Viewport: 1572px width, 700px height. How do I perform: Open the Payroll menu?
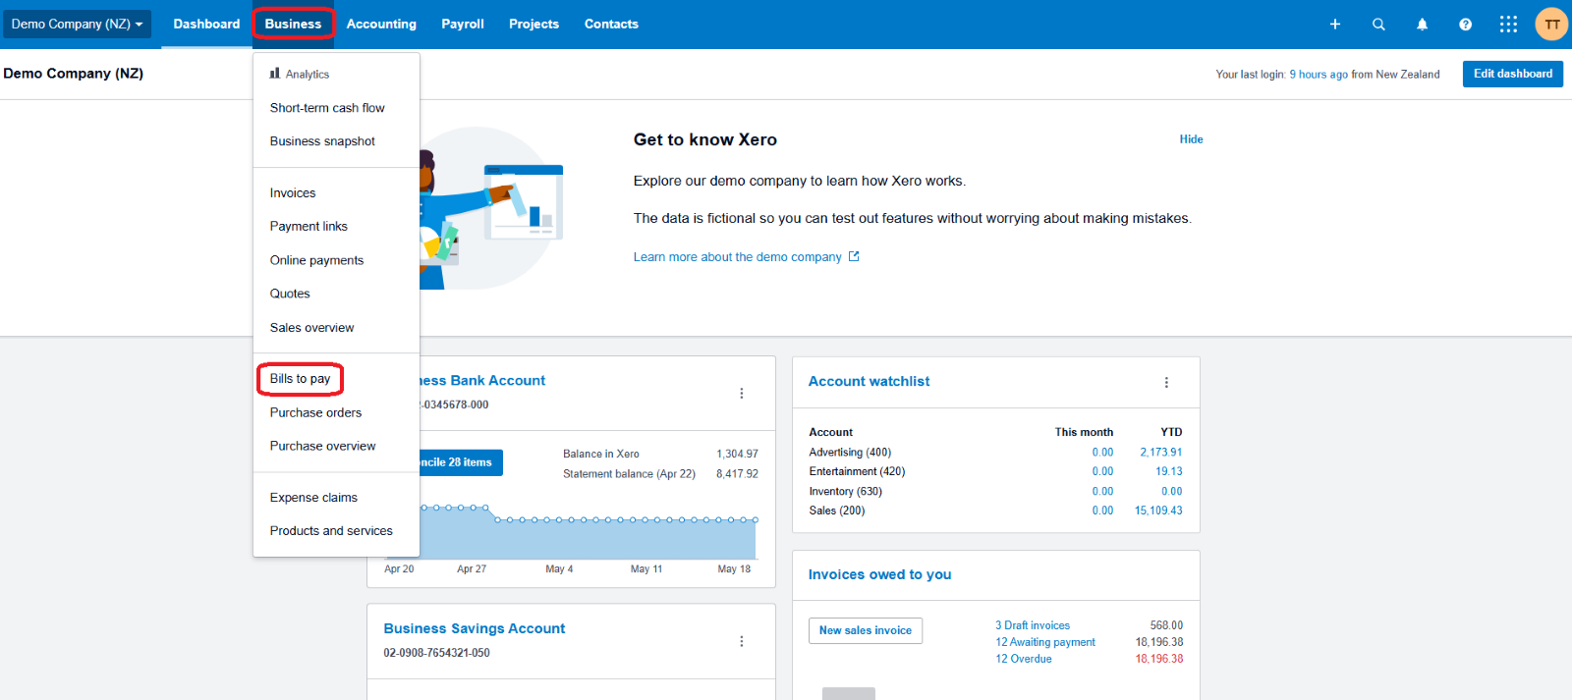[463, 25]
